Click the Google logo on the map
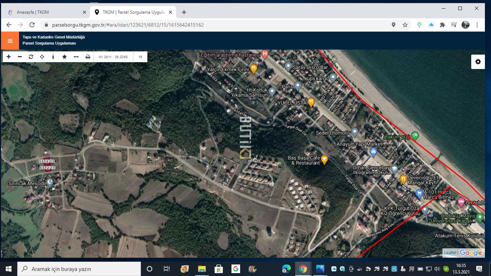The image size is (491, 276). (x=471, y=253)
